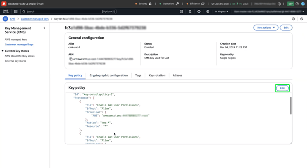Click Edit in the Key policy panel
Viewport: 307px width, 168px height.
(282, 88)
